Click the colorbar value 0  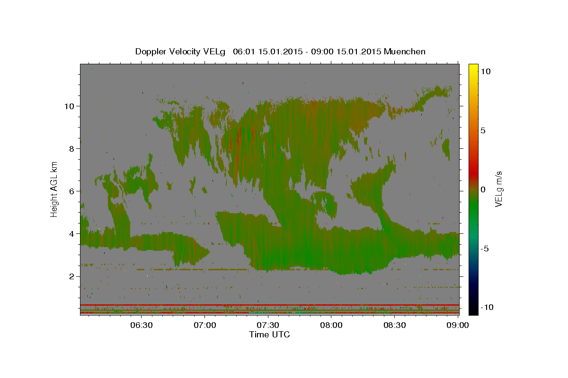[483, 189]
